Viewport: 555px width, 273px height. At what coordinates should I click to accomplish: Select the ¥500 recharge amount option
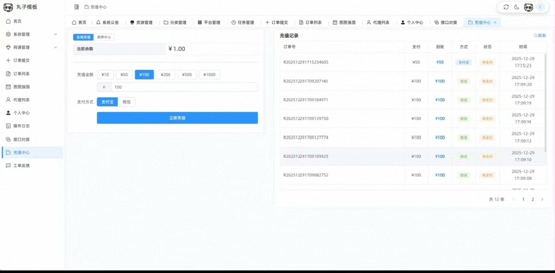tap(187, 75)
